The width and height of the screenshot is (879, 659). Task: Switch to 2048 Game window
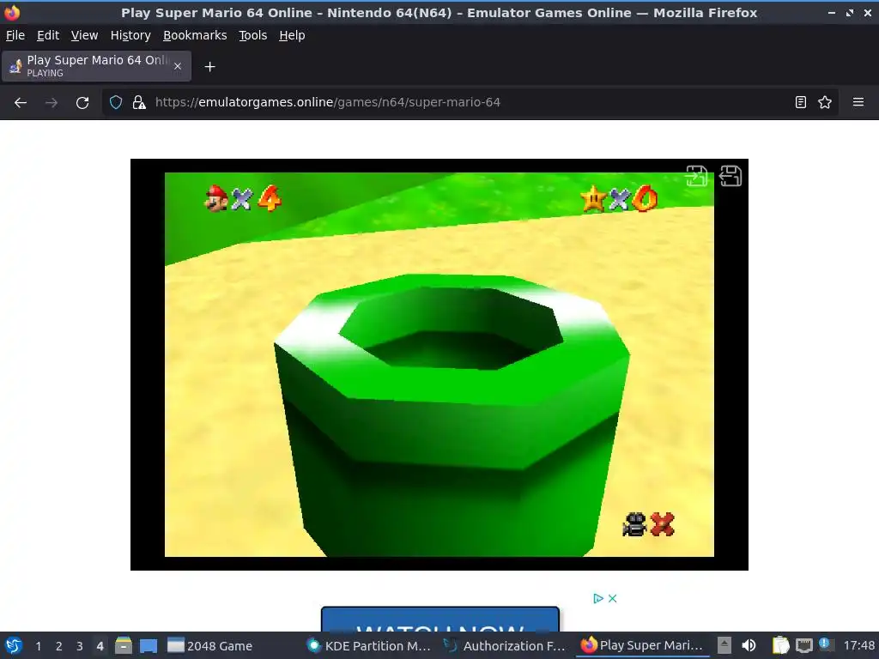click(211, 645)
